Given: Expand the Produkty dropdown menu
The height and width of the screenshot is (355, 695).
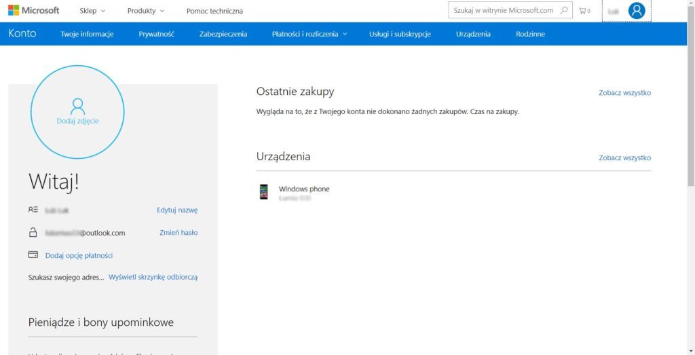Looking at the screenshot, I should (146, 11).
